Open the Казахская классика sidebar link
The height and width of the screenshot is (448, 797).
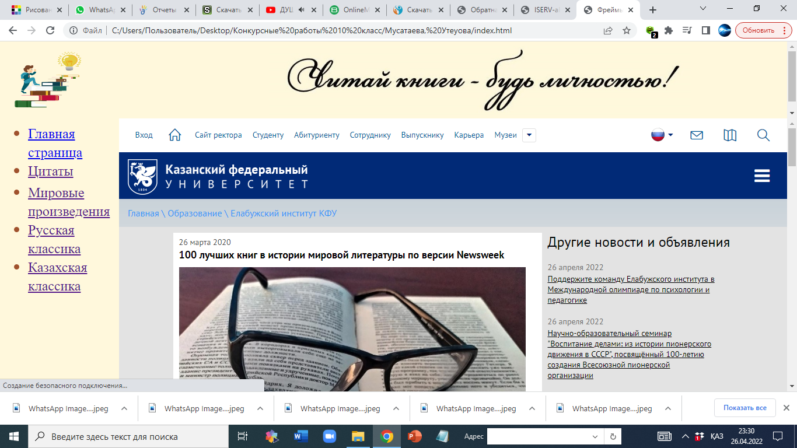(x=57, y=277)
